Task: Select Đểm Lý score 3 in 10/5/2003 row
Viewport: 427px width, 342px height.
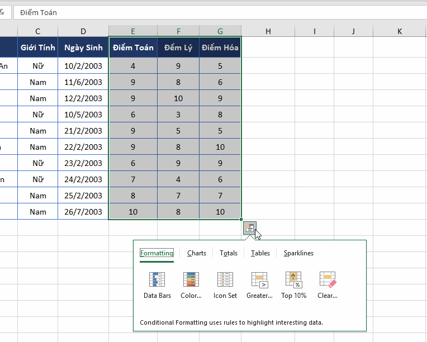Action: 178,115
